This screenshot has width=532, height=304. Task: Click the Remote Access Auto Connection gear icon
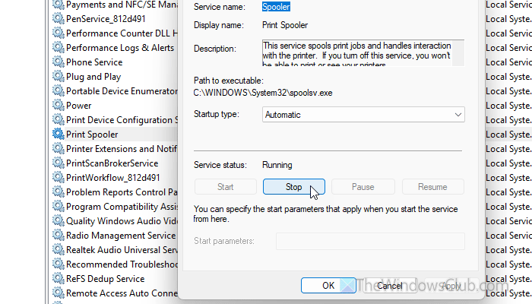59,293
